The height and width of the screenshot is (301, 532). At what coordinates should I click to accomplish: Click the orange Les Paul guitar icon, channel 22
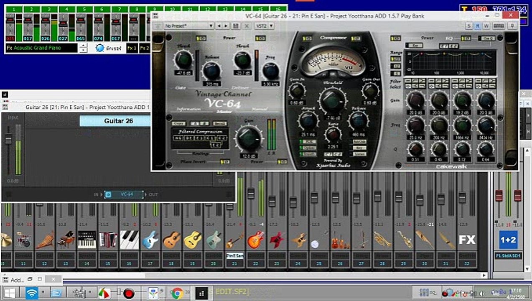256,240
